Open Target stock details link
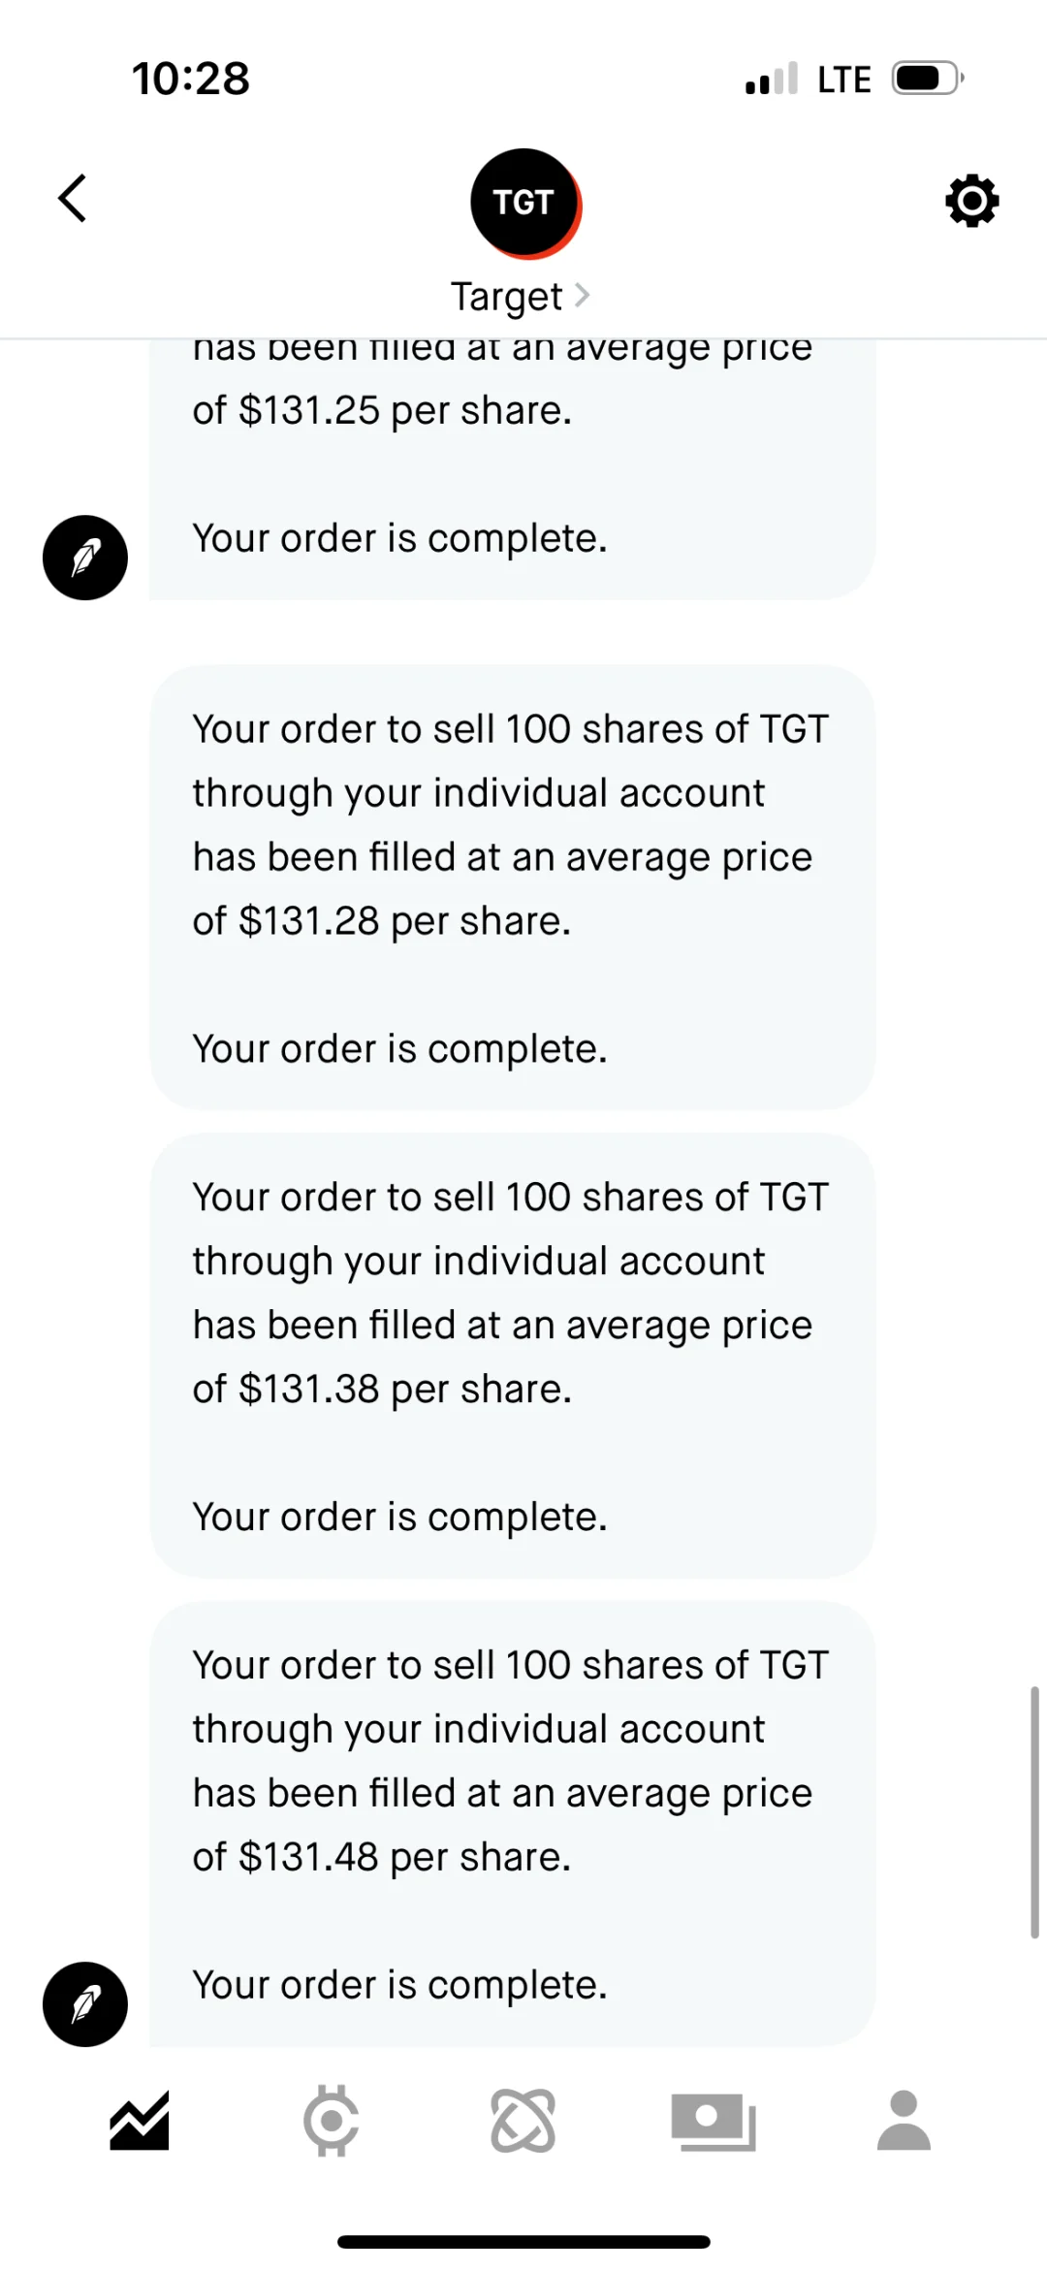Image resolution: width=1047 pixels, height=2270 pixels. [506, 297]
